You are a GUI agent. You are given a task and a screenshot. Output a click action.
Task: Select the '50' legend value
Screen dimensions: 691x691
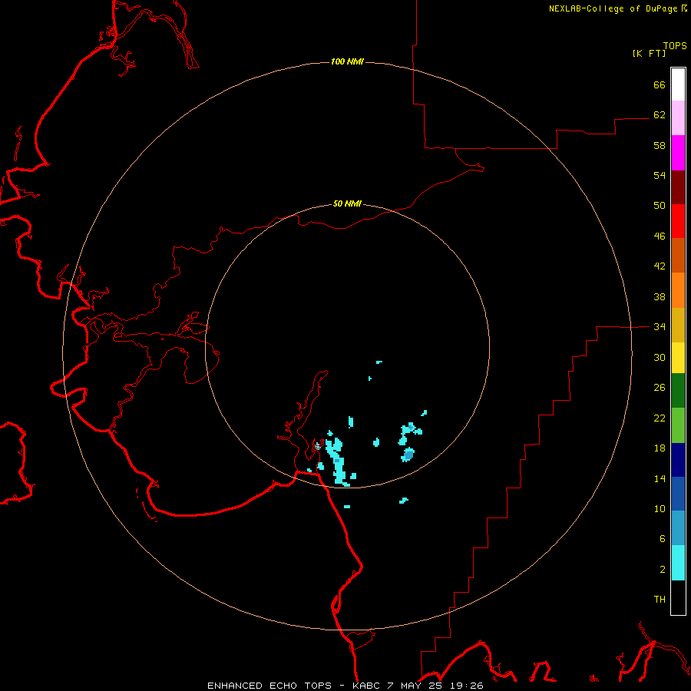[x=660, y=206]
